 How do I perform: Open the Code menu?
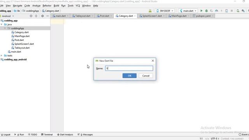tap(27, 6)
